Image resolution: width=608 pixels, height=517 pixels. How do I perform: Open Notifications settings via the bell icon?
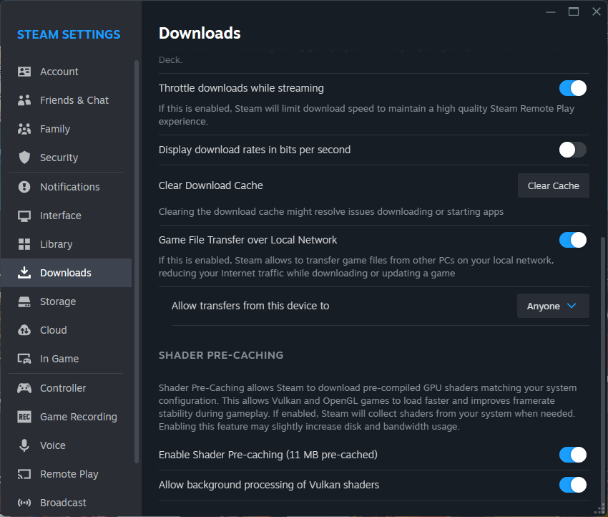[x=24, y=186]
